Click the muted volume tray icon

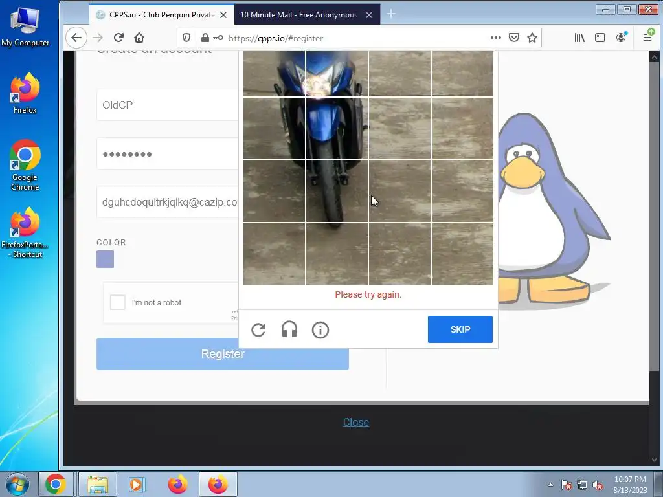[x=598, y=485]
